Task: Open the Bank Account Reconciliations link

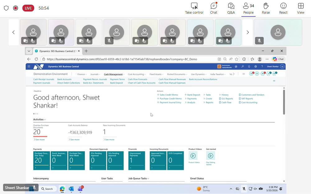Action: click(x=203, y=79)
